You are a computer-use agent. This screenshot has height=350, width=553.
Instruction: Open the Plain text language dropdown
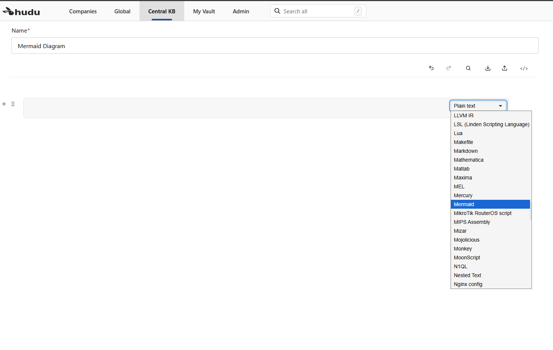coord(478,106)
